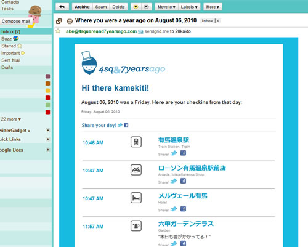Open message in new window icon

click(59, 21)
